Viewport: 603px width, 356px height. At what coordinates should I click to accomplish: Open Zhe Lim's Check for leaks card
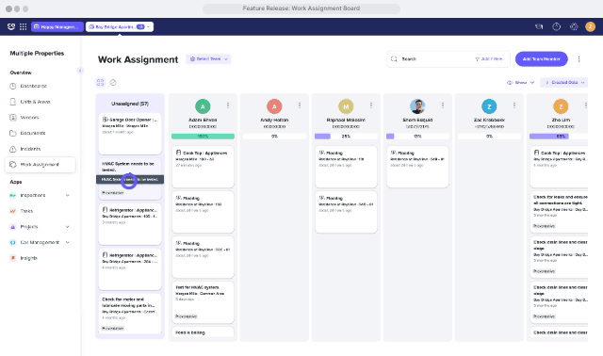click(560, 212)
